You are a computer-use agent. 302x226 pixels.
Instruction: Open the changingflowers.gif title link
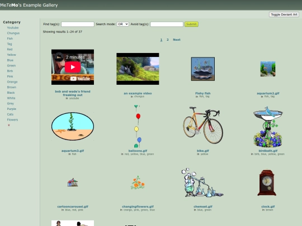point(138,206)
